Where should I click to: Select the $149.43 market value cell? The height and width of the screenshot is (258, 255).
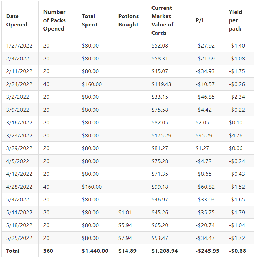tap(161, 84)
